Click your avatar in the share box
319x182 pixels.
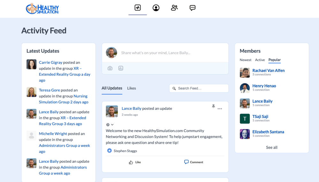point(111,53)
